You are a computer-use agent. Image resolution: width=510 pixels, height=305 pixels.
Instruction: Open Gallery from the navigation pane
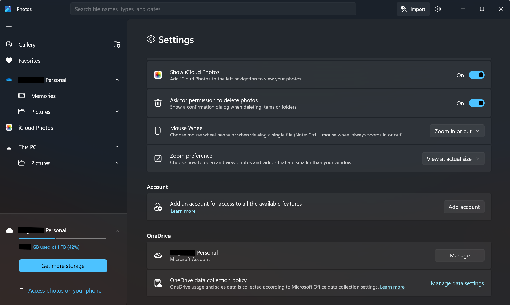click(x=27, y=45)
